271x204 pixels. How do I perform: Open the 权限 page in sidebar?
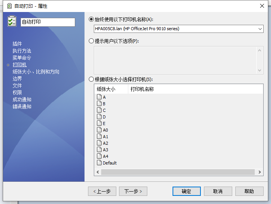(x=17, y=93)
